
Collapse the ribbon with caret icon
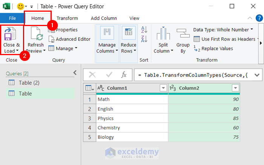click(x=250, y=18)
